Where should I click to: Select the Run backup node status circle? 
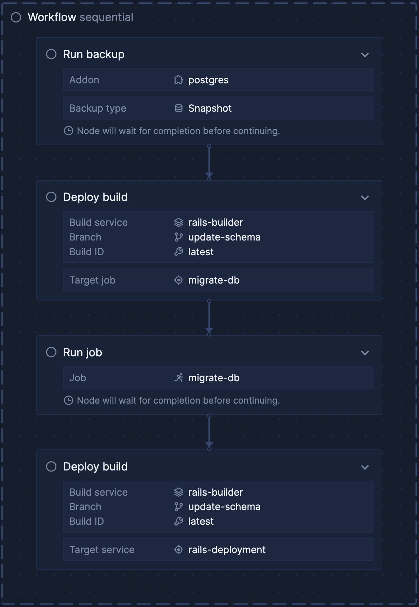click(52, 54)
